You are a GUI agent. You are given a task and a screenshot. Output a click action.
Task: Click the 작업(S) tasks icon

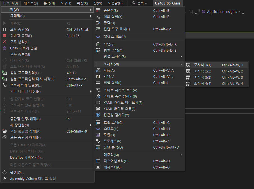[x=98, y=44]
